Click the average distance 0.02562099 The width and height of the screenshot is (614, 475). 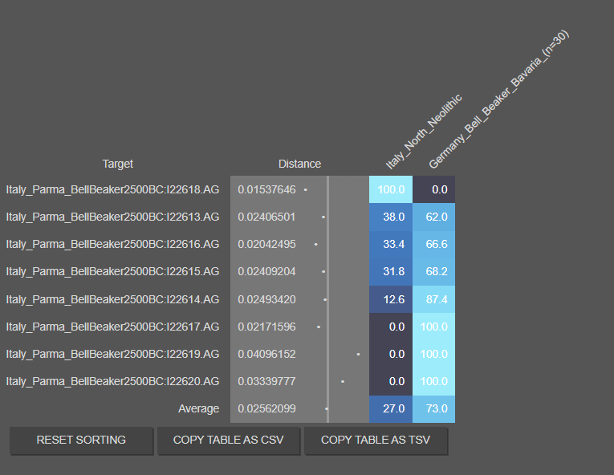pyautogui.click(x=266, y=408)
